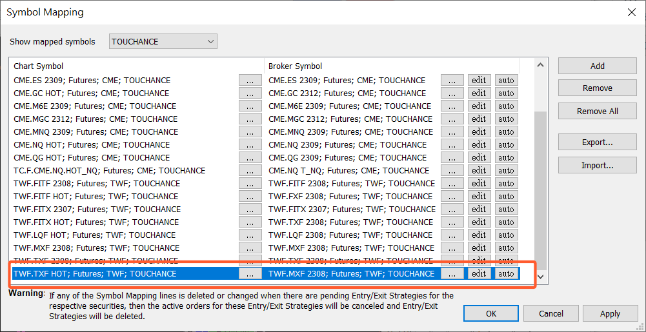646x332 pixels.
Task: Open the Show mapped symbols TOUCHANCE dropdown
Action: (163, 41)
